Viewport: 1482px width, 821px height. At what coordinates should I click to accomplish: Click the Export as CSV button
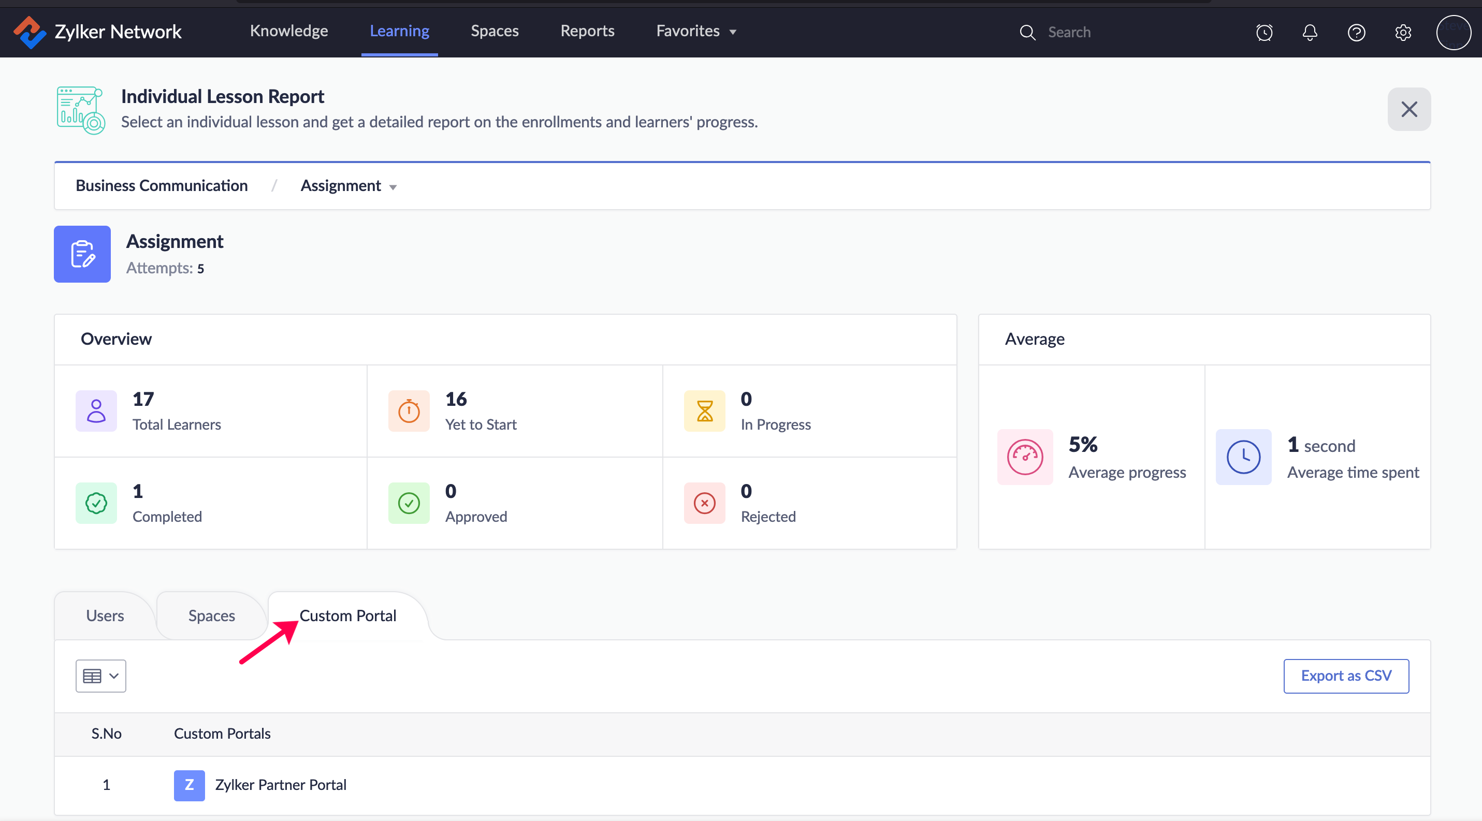[x=1346, y=676]
